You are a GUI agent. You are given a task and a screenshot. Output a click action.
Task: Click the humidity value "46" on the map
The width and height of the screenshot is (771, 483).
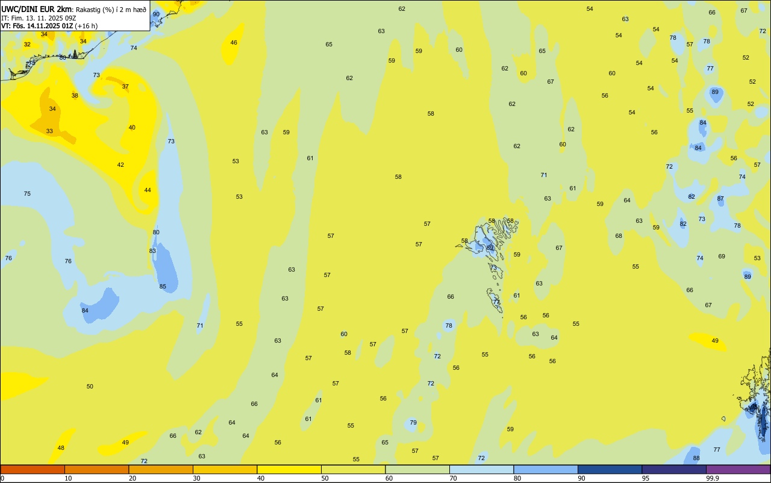(x=234, y=43)
